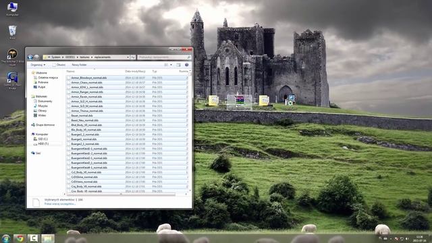432x243 pixels.
Task: Click the Otwórz toolbar button
Action: 59,65
